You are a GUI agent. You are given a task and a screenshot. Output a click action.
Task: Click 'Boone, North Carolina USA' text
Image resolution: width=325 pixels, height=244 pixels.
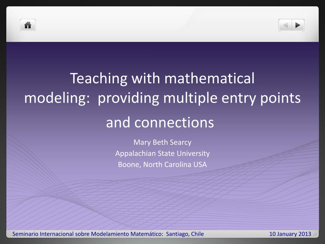(162, 165)
